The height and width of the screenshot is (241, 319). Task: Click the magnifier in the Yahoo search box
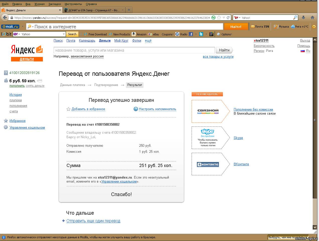point(295,18)
